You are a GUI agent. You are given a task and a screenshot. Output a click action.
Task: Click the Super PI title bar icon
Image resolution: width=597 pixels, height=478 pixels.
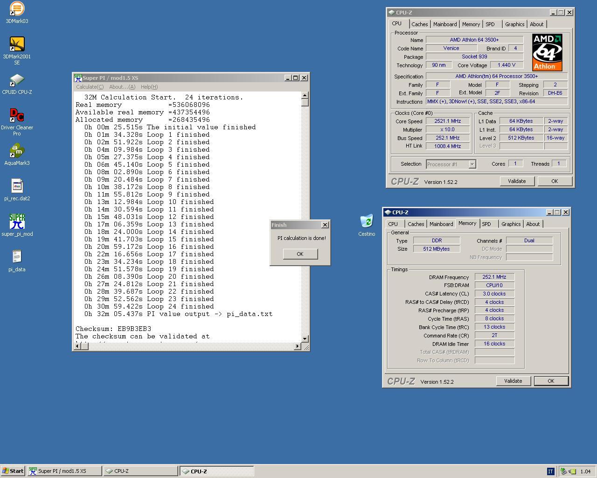coord(78,78)
